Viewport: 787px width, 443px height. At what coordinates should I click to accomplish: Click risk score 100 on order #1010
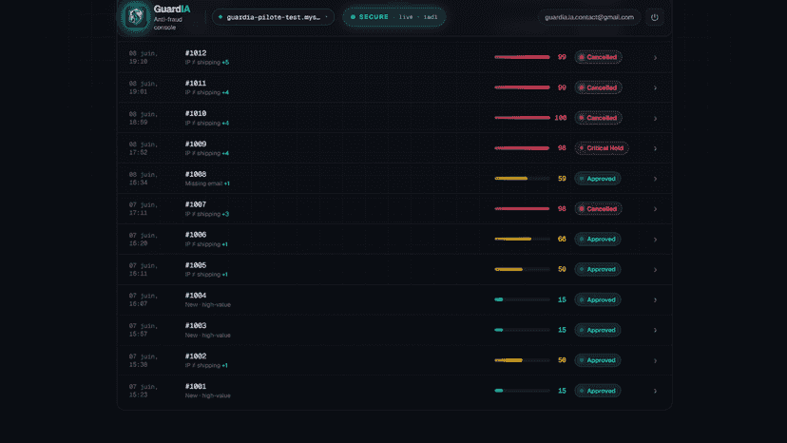[561, 118]
